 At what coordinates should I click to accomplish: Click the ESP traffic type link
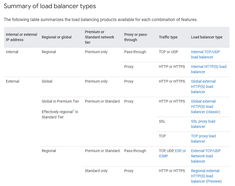[178, 151]
